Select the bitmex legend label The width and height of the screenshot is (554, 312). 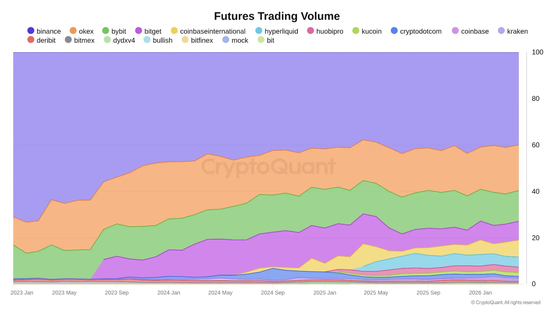click(84, 40)
